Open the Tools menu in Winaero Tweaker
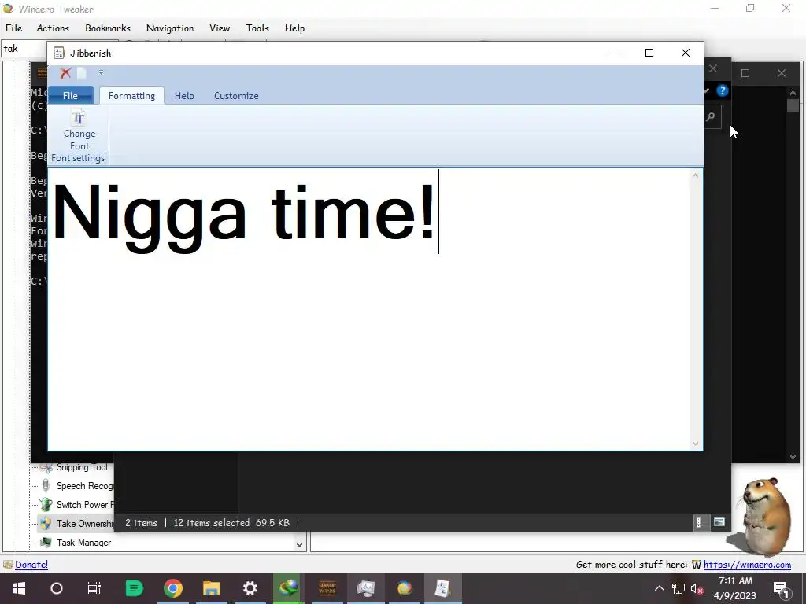The height and width of the screenshot is (604, 806). (x=257, y=28)
